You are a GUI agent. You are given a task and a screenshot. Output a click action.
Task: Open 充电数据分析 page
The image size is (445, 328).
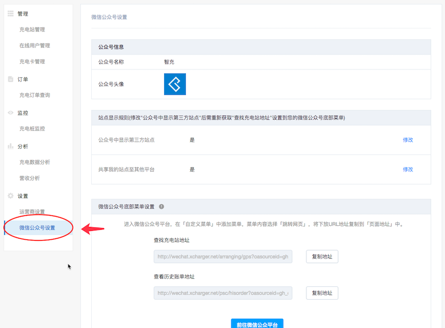34,162
